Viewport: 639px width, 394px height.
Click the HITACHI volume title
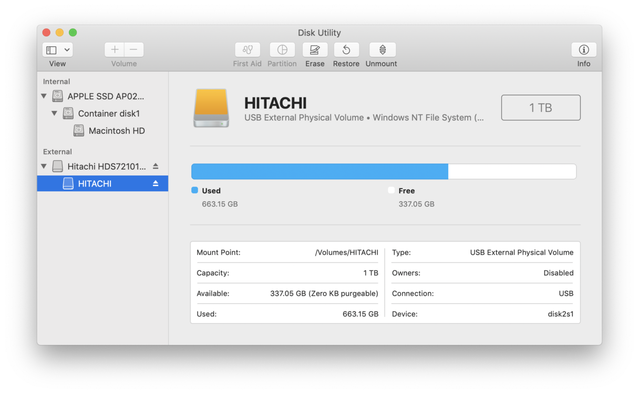pyautogui.click(x=275, y=103)
